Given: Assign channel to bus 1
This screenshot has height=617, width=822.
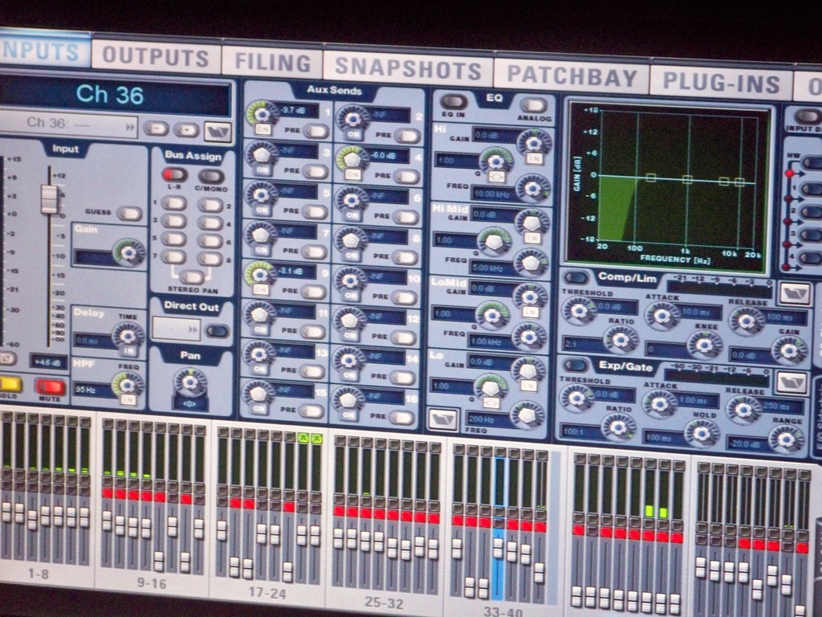Looking at the screenshot, I should click(173, 203).
